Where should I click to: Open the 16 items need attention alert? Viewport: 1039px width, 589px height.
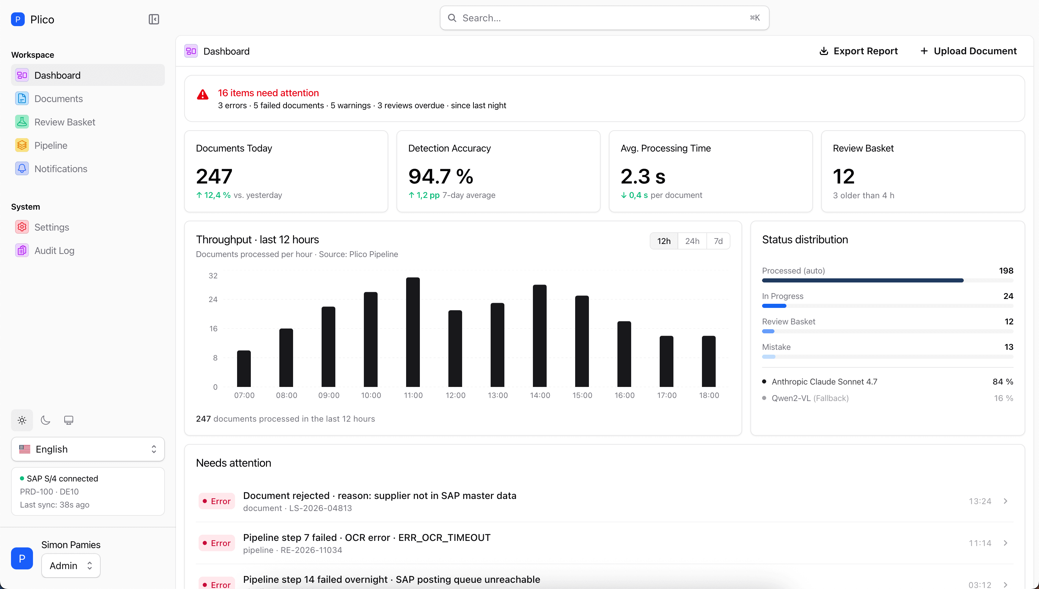pos(604,98)
